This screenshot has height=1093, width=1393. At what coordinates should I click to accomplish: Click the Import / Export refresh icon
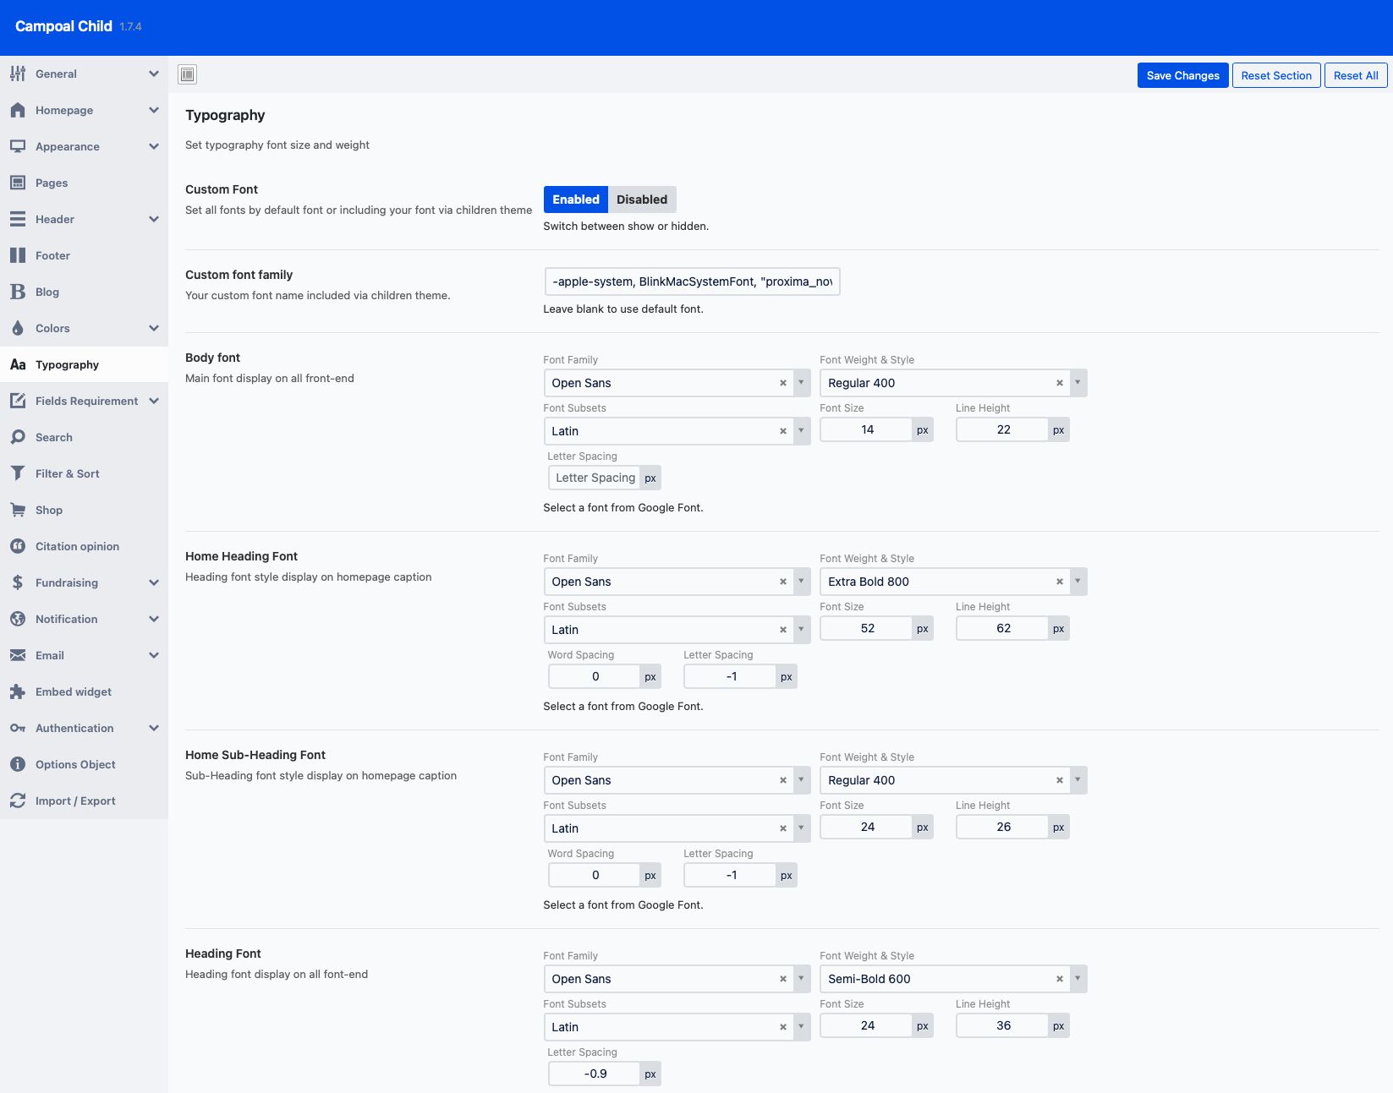[18, 801]
